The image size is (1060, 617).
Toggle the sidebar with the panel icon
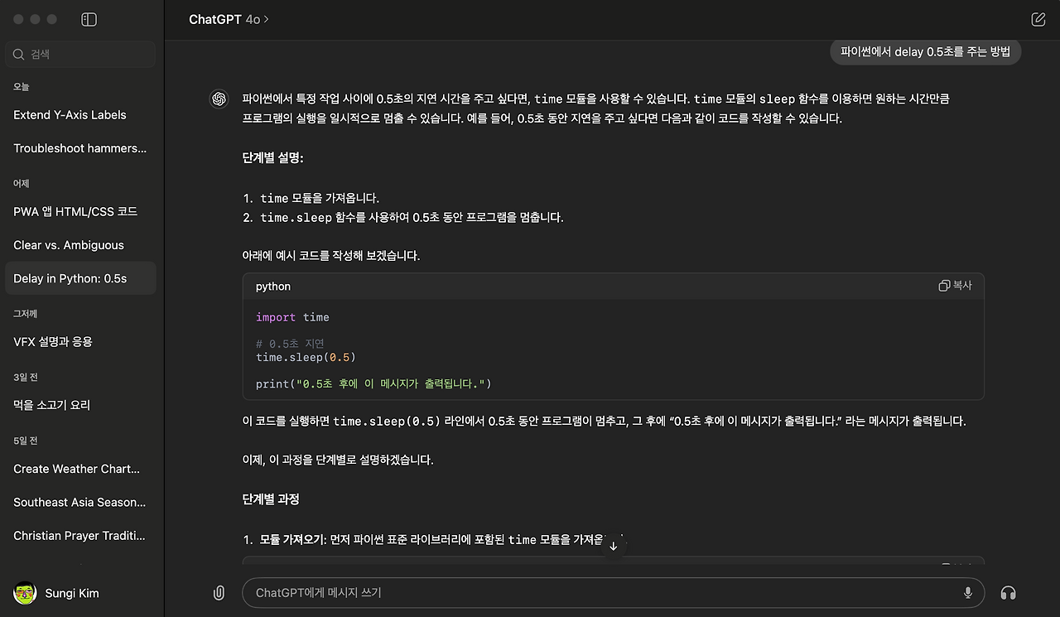pyautogui.click(x=88, y=19)
